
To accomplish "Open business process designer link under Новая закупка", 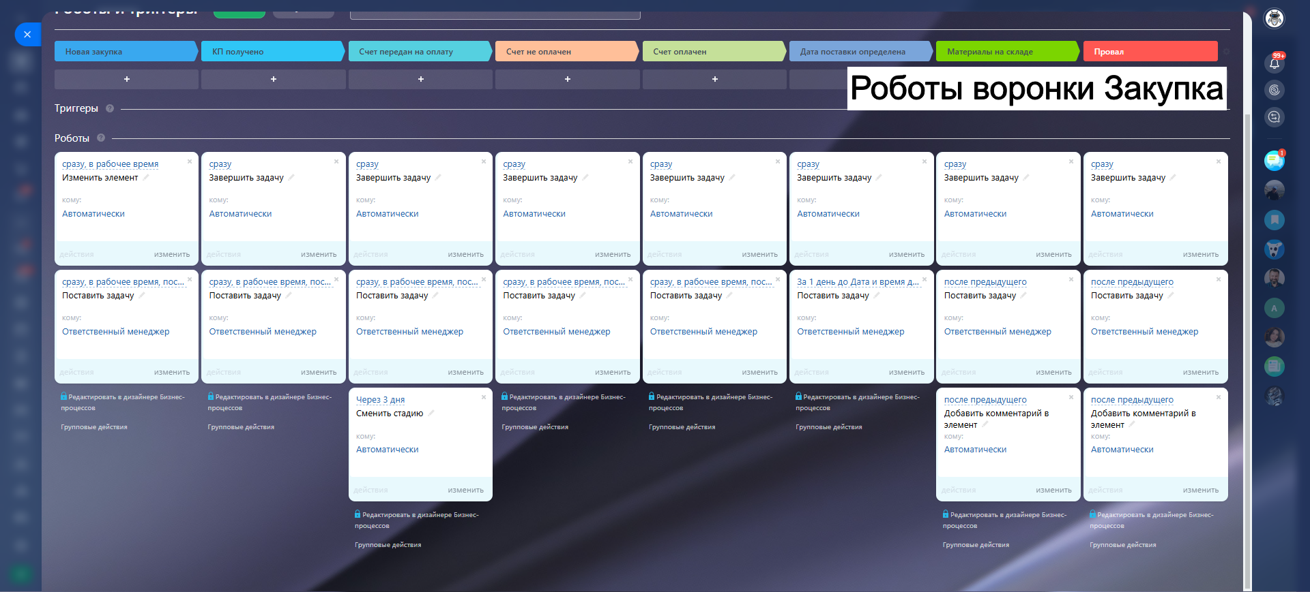I will (x=123, y=402).
